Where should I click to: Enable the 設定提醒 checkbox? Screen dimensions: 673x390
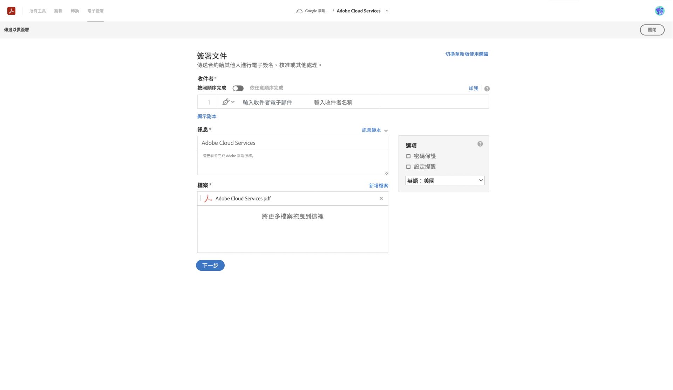[408, 167]
